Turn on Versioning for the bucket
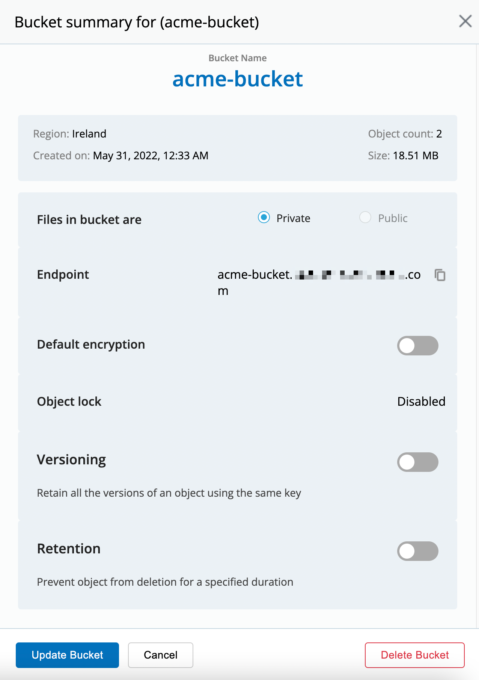 pyautogui.click(x=417, y=462)
